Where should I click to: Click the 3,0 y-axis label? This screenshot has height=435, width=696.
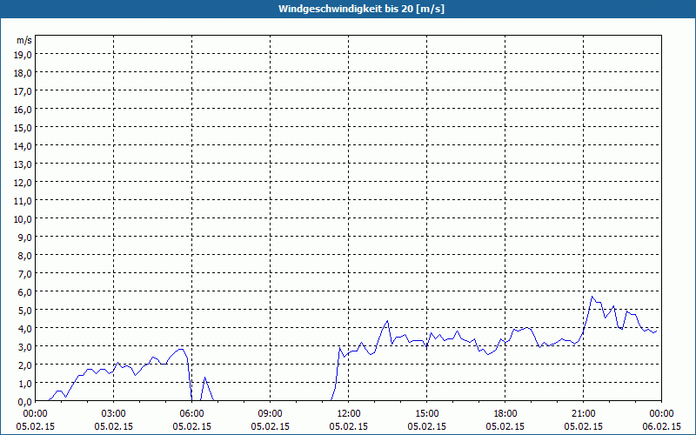coord(26,346)
